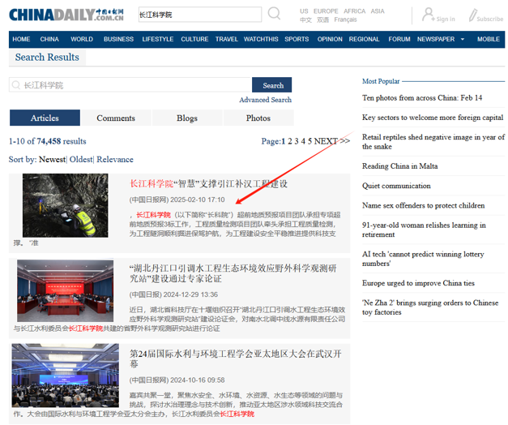Open article about 湖北丹江口引调水工程
Image resolution: width=508 pixels, height=425 pixels.
click(233, 273)
